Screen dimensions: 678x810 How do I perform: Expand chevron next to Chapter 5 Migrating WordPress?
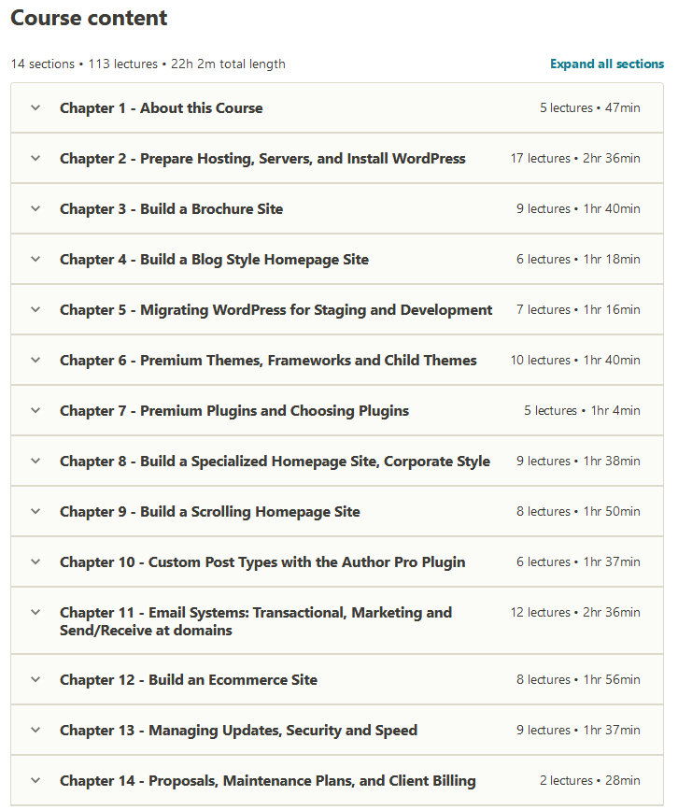[x=35, y=309]
